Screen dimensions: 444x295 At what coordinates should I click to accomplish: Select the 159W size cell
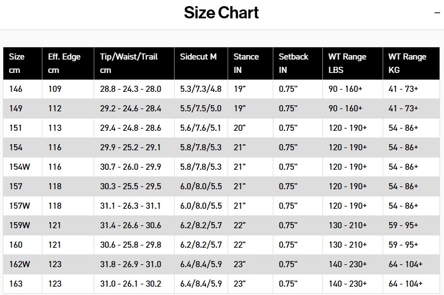[19, 225]
